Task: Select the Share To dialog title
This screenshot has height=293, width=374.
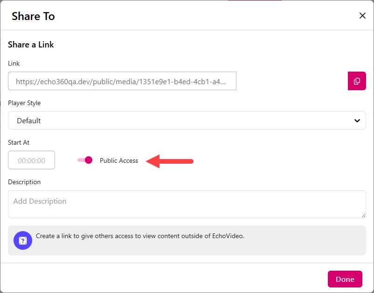Action: 33,16
